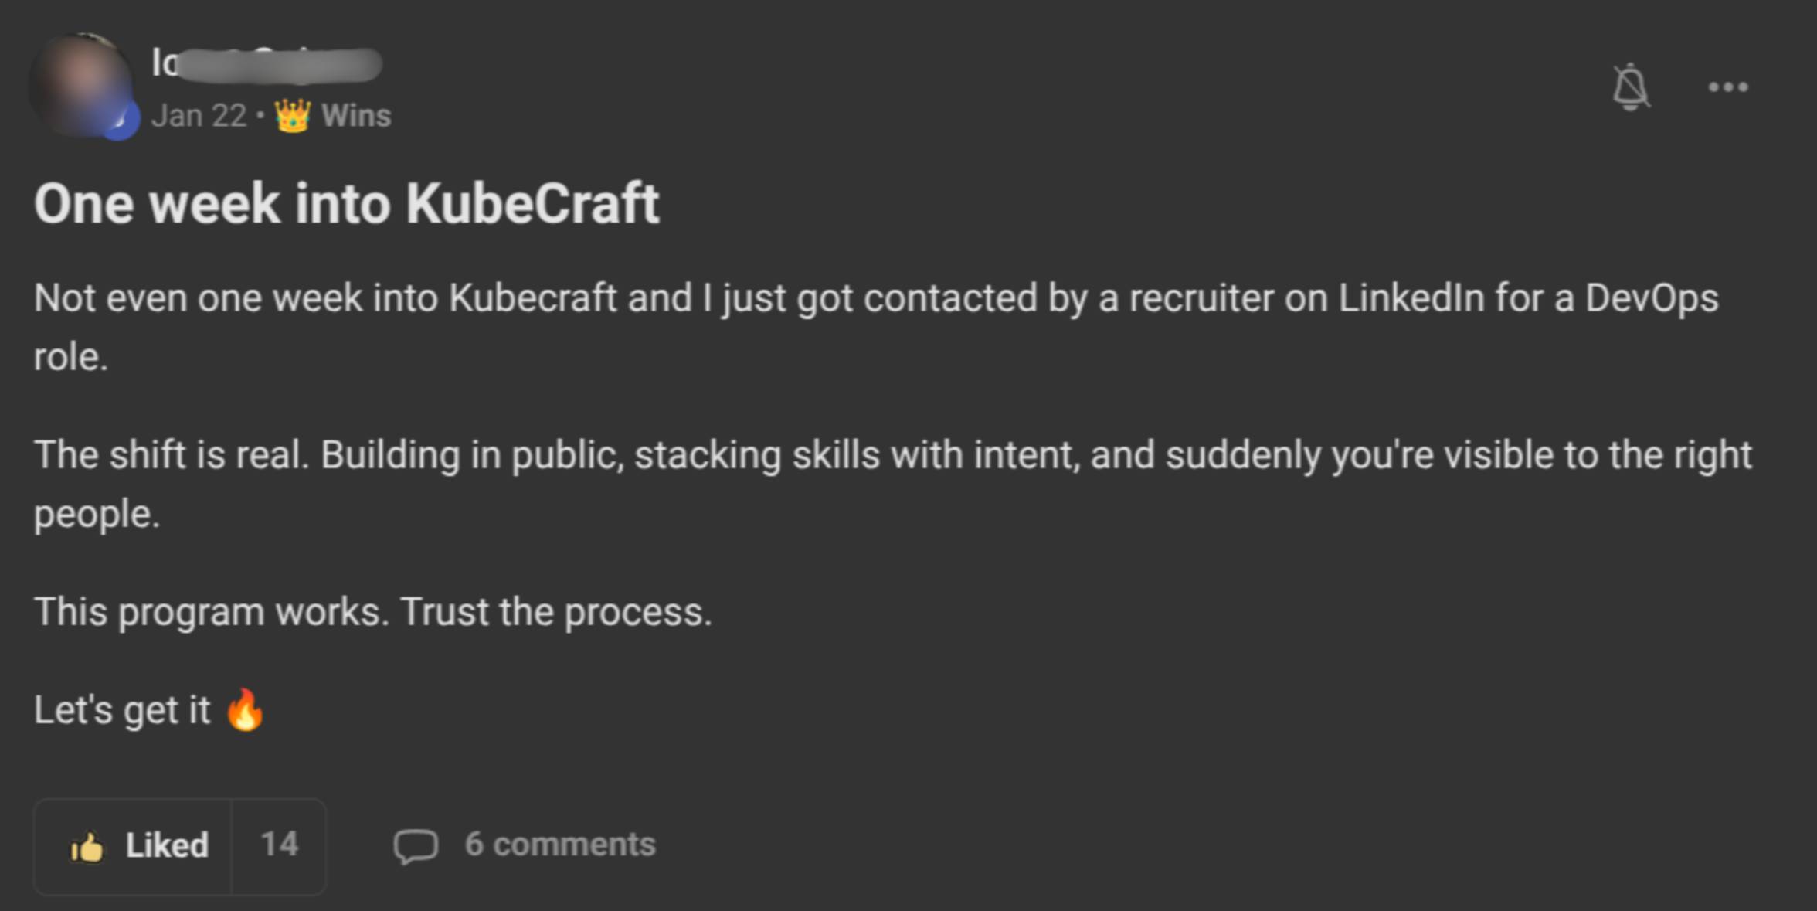Click the crown icon beside Wins

point(293,116)
